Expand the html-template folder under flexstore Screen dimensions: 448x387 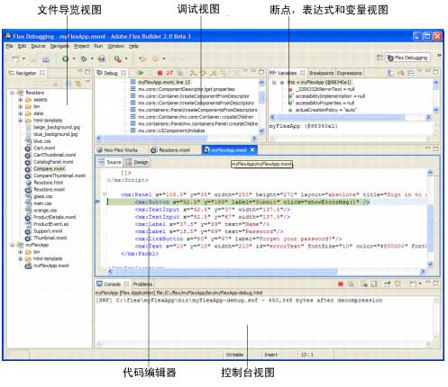point(20,121)
